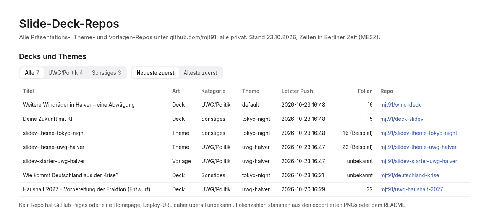Select the 'Alle 7' filter tab
Viewport: 489px width, 221px height.
coord(32,73)
